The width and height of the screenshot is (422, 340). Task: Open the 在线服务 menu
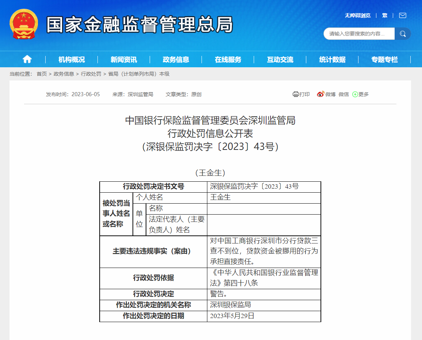coord(228,60)
